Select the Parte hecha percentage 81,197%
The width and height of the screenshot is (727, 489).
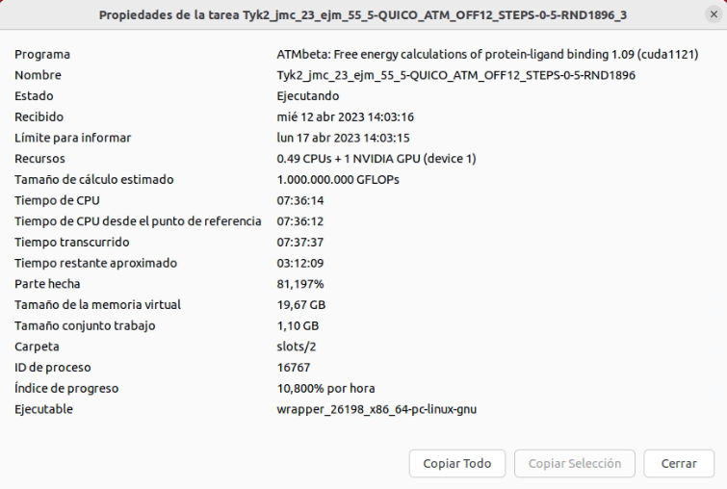tap(300, 284)
